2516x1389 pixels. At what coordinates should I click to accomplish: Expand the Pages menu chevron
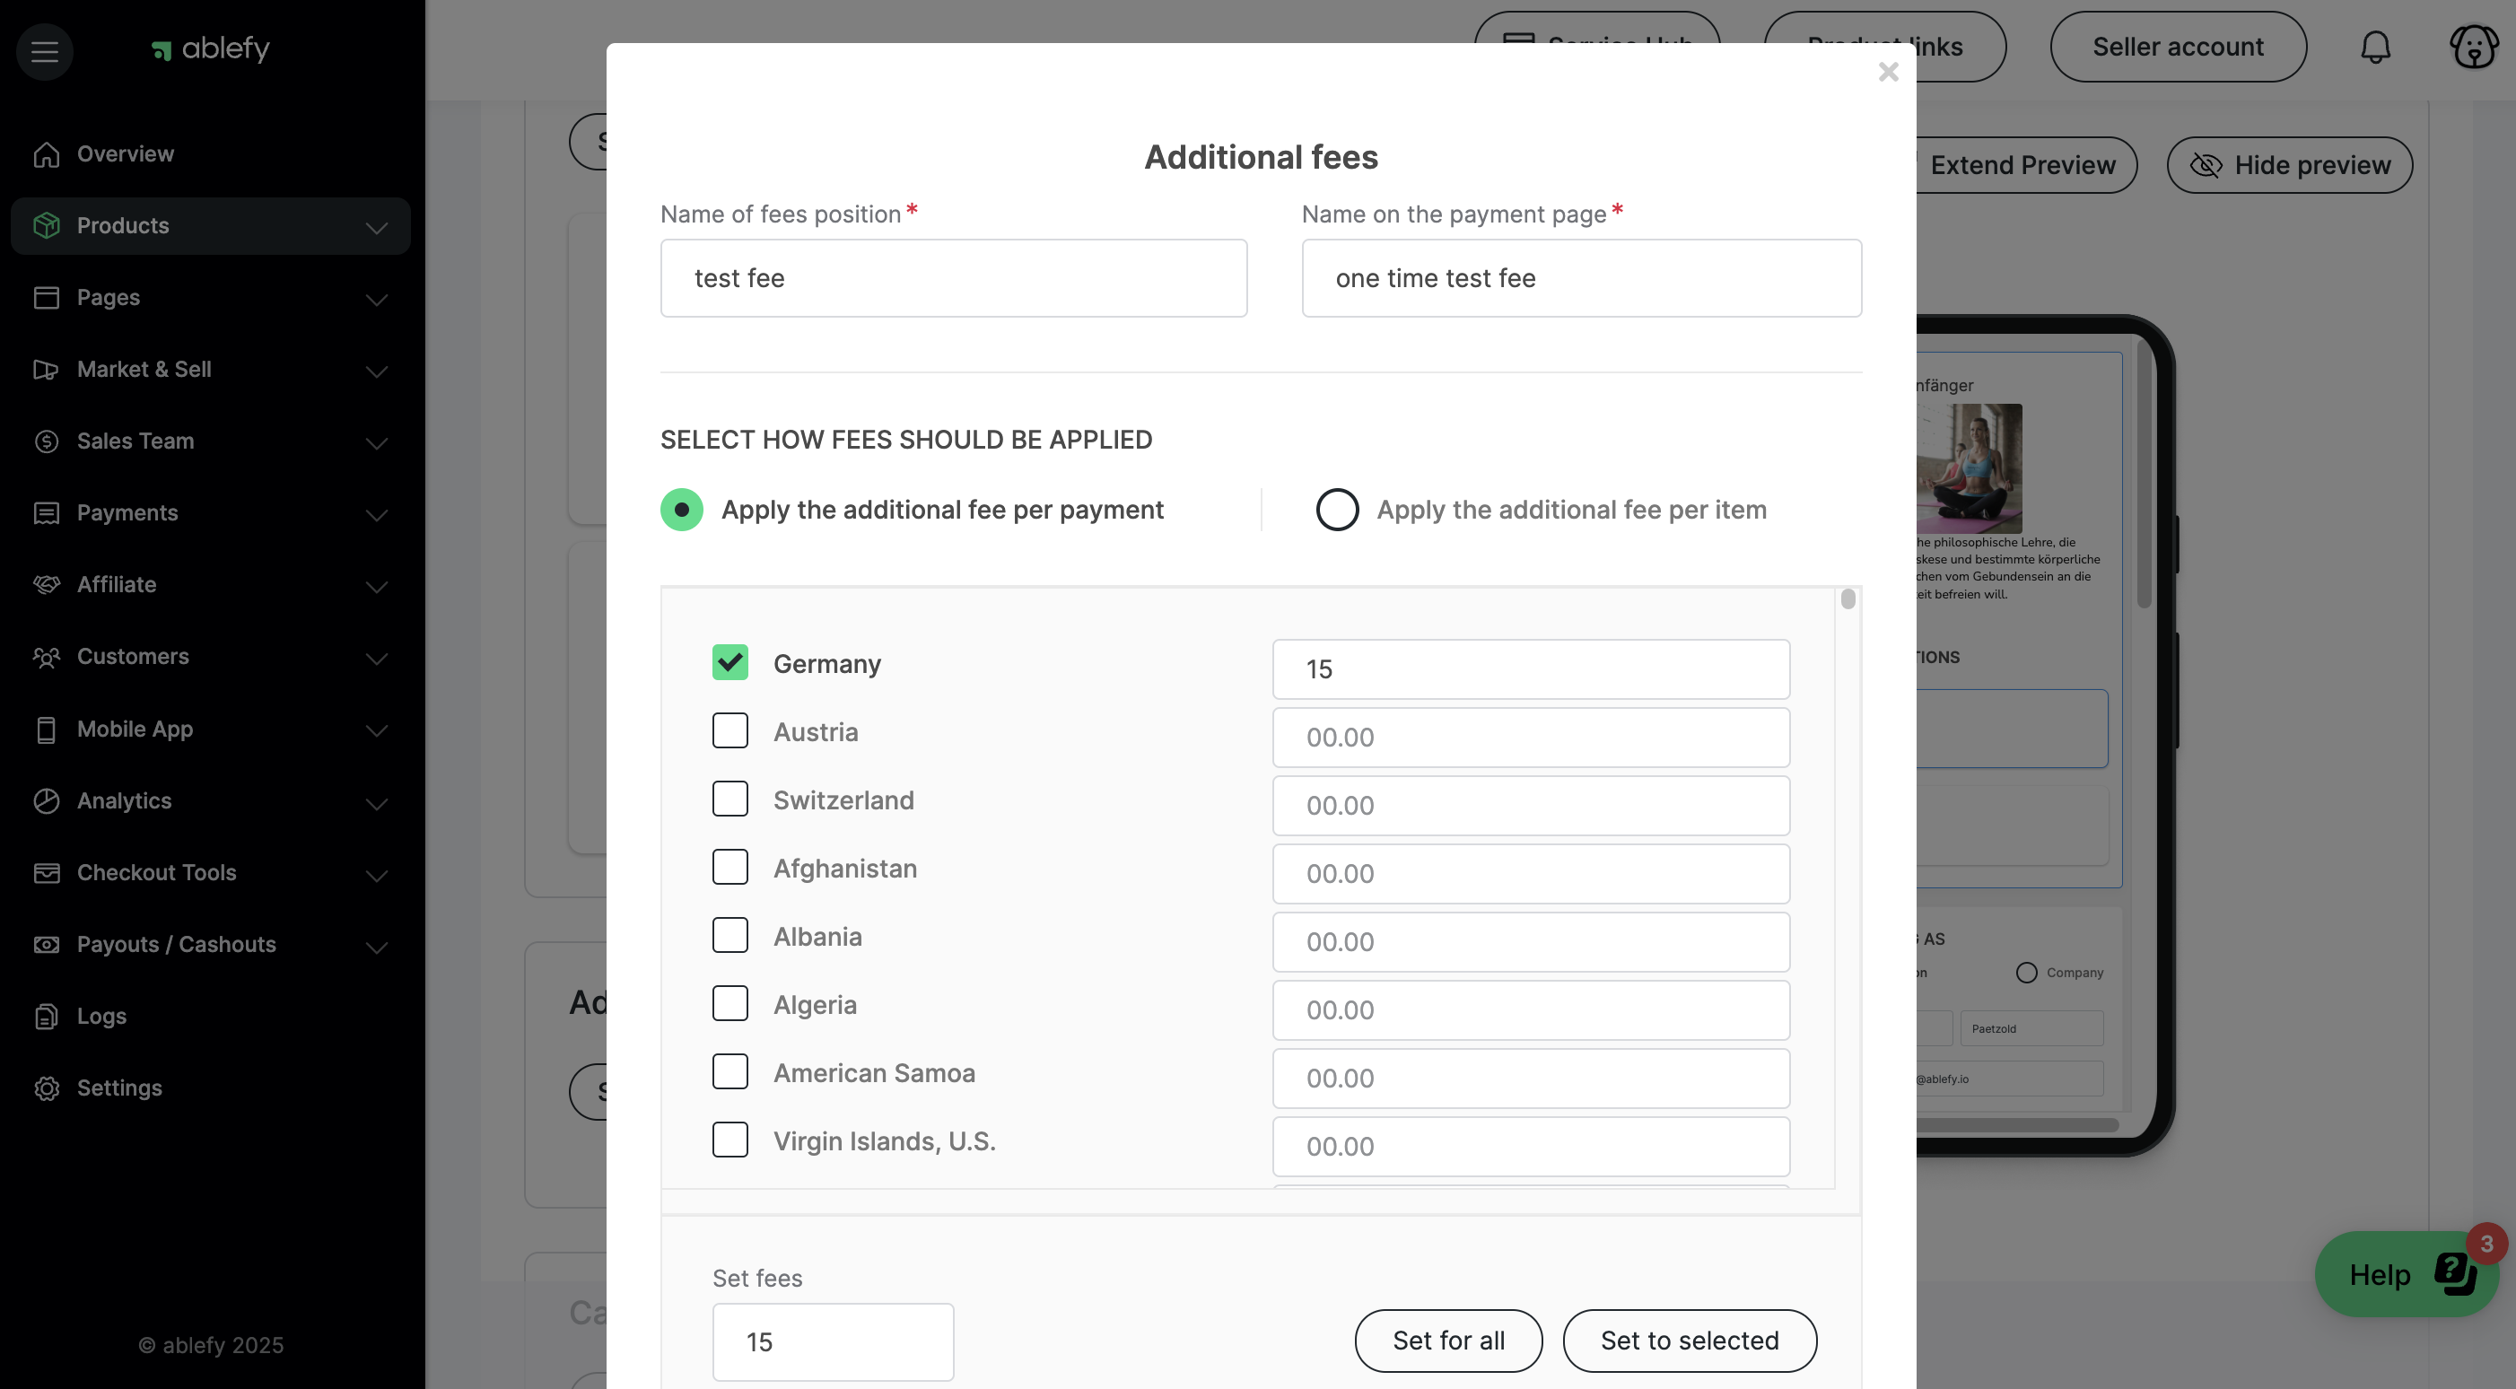pos(377,300)
